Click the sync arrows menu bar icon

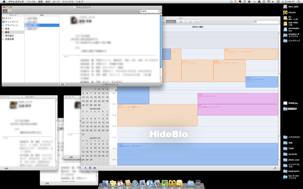click(264, 2)
